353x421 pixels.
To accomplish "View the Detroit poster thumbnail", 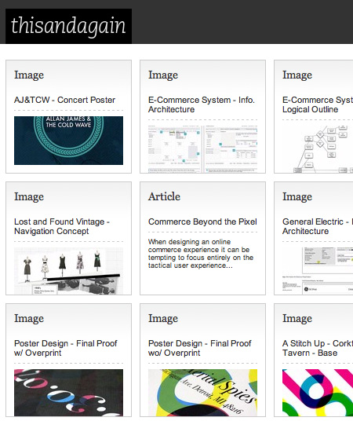I will click(203, 393).
